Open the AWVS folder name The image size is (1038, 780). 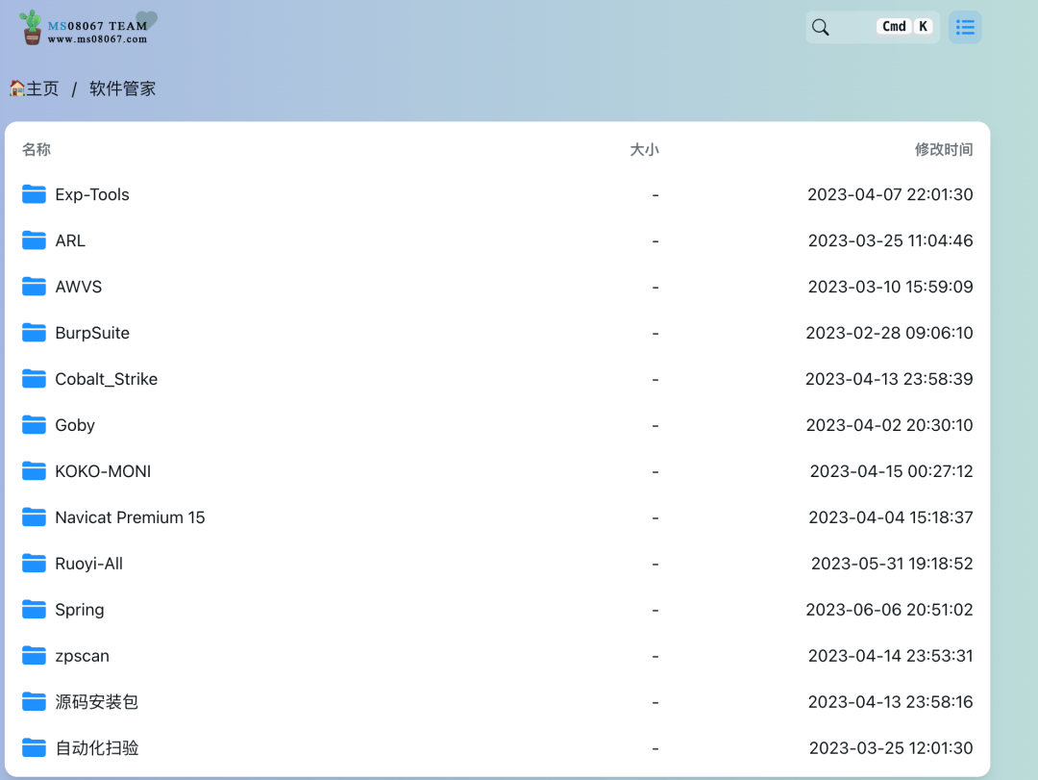coord(79,287)
